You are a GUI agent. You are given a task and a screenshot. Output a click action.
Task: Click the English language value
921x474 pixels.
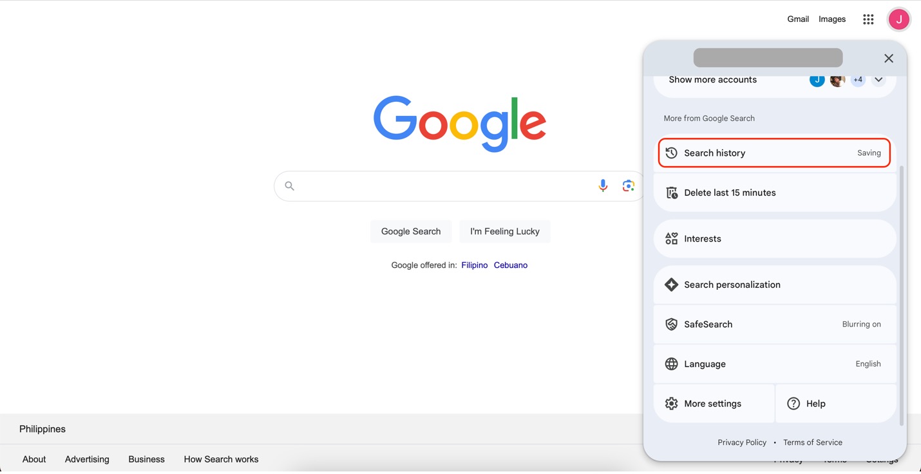click(868, 364)
